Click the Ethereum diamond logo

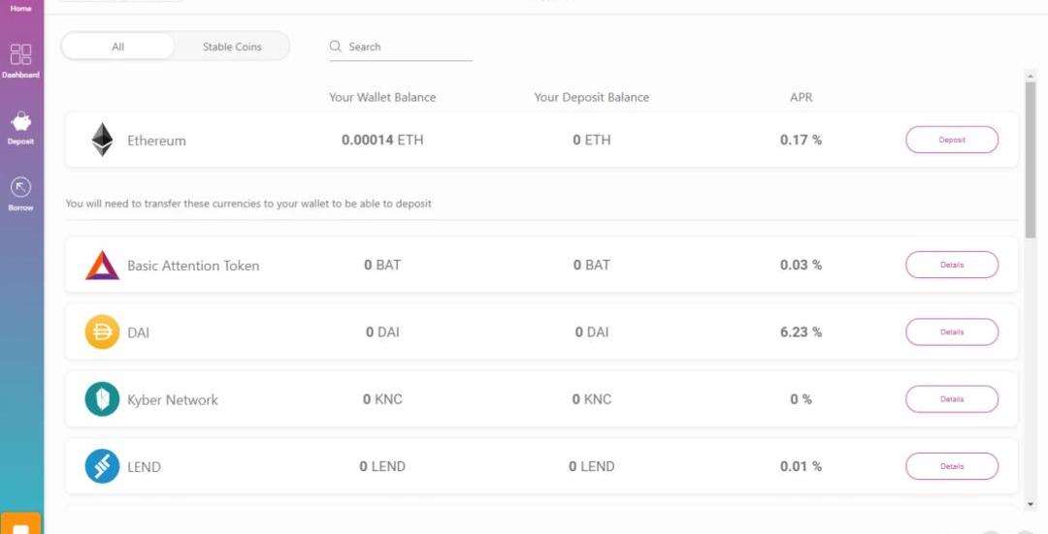coord(102,140)
